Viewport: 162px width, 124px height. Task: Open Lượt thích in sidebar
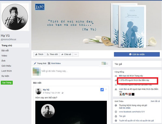click(6, 71)
